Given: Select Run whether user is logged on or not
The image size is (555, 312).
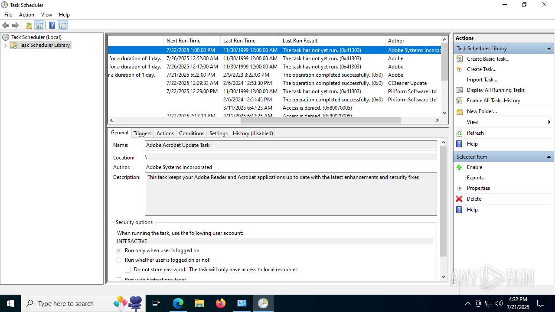Looking at the screenshot, I should (x=119, y=260).
